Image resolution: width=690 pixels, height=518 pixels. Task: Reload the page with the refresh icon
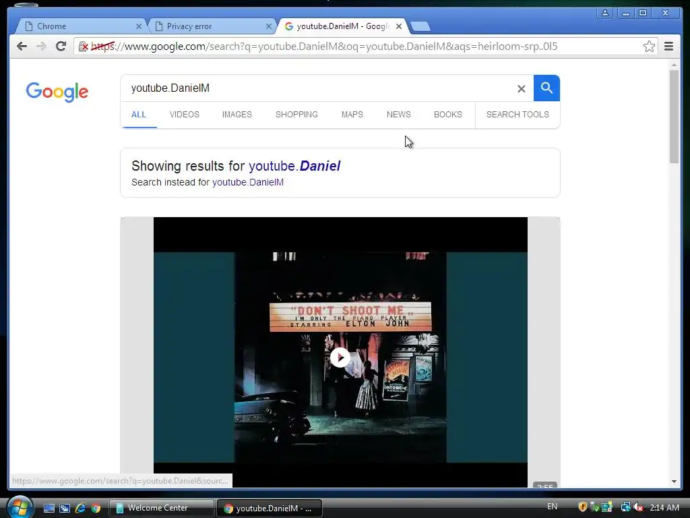pyautogui.click(x=61, y=47)
